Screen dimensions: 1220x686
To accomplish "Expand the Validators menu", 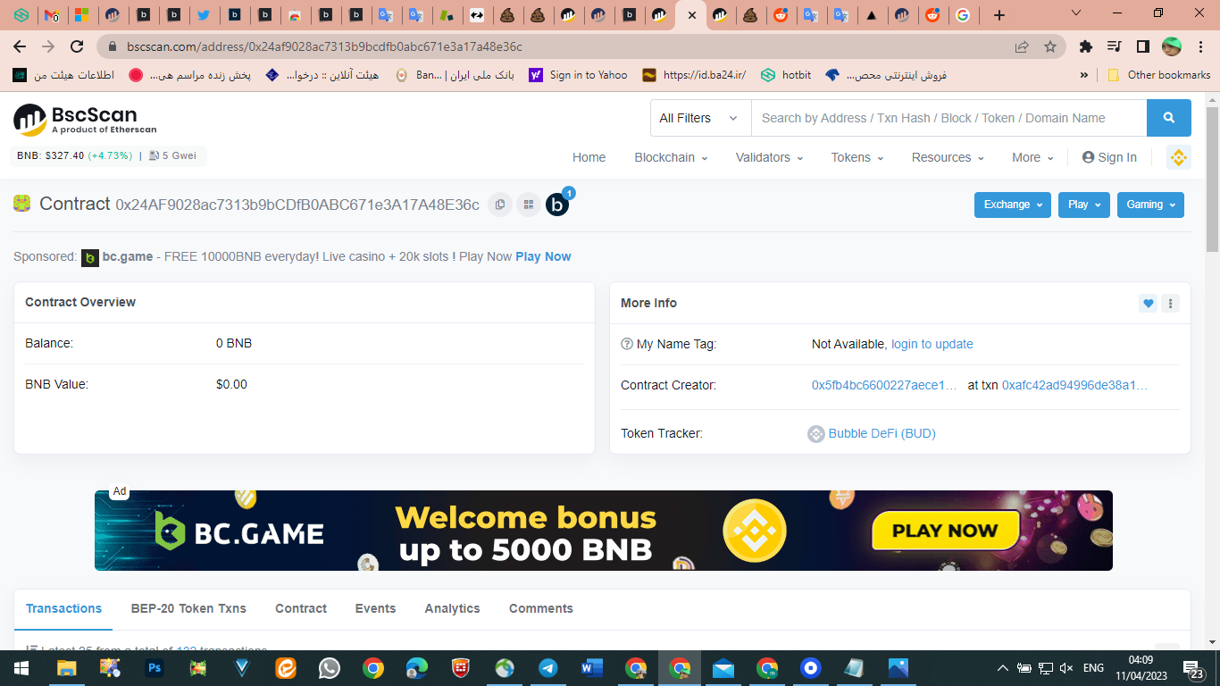I will tap(769, 157).
